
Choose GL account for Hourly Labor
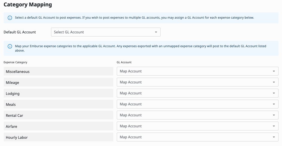(197, 137)
